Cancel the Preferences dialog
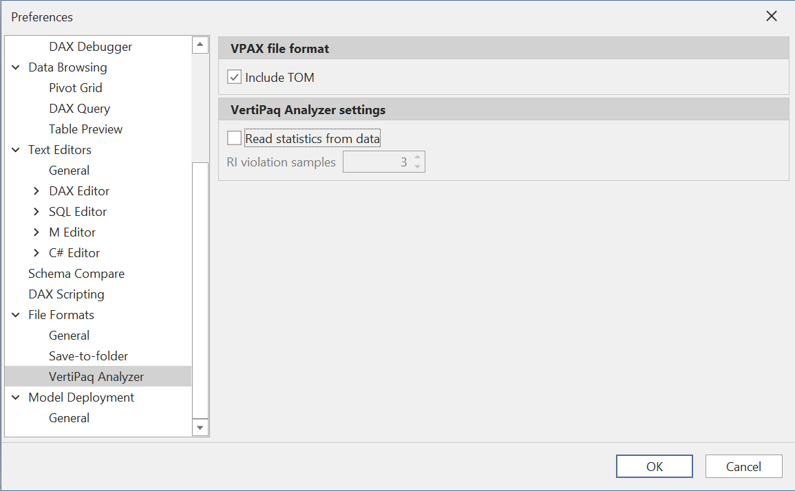The width and height of the screenshot is (795, 491). (x=743, y=466)
